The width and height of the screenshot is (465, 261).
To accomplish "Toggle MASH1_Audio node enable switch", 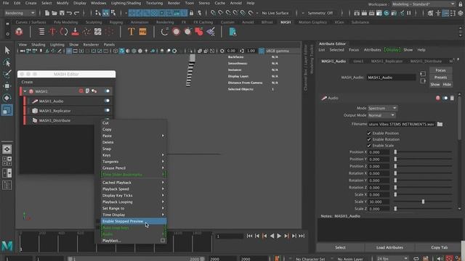I will coord(107,101).
